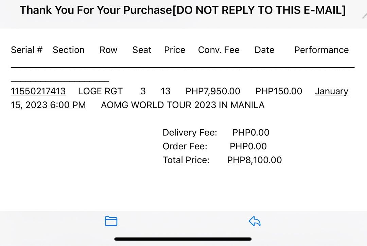Tap the Serial # column header
The image size is (367, 246).
click(27, 50)
